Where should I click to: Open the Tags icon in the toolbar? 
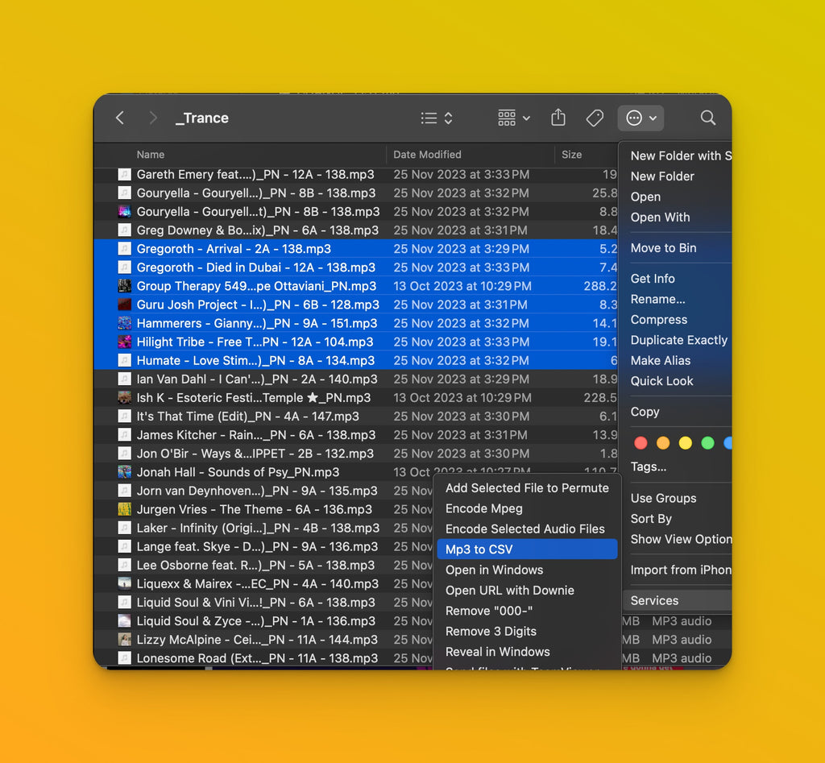click(595, 118)
